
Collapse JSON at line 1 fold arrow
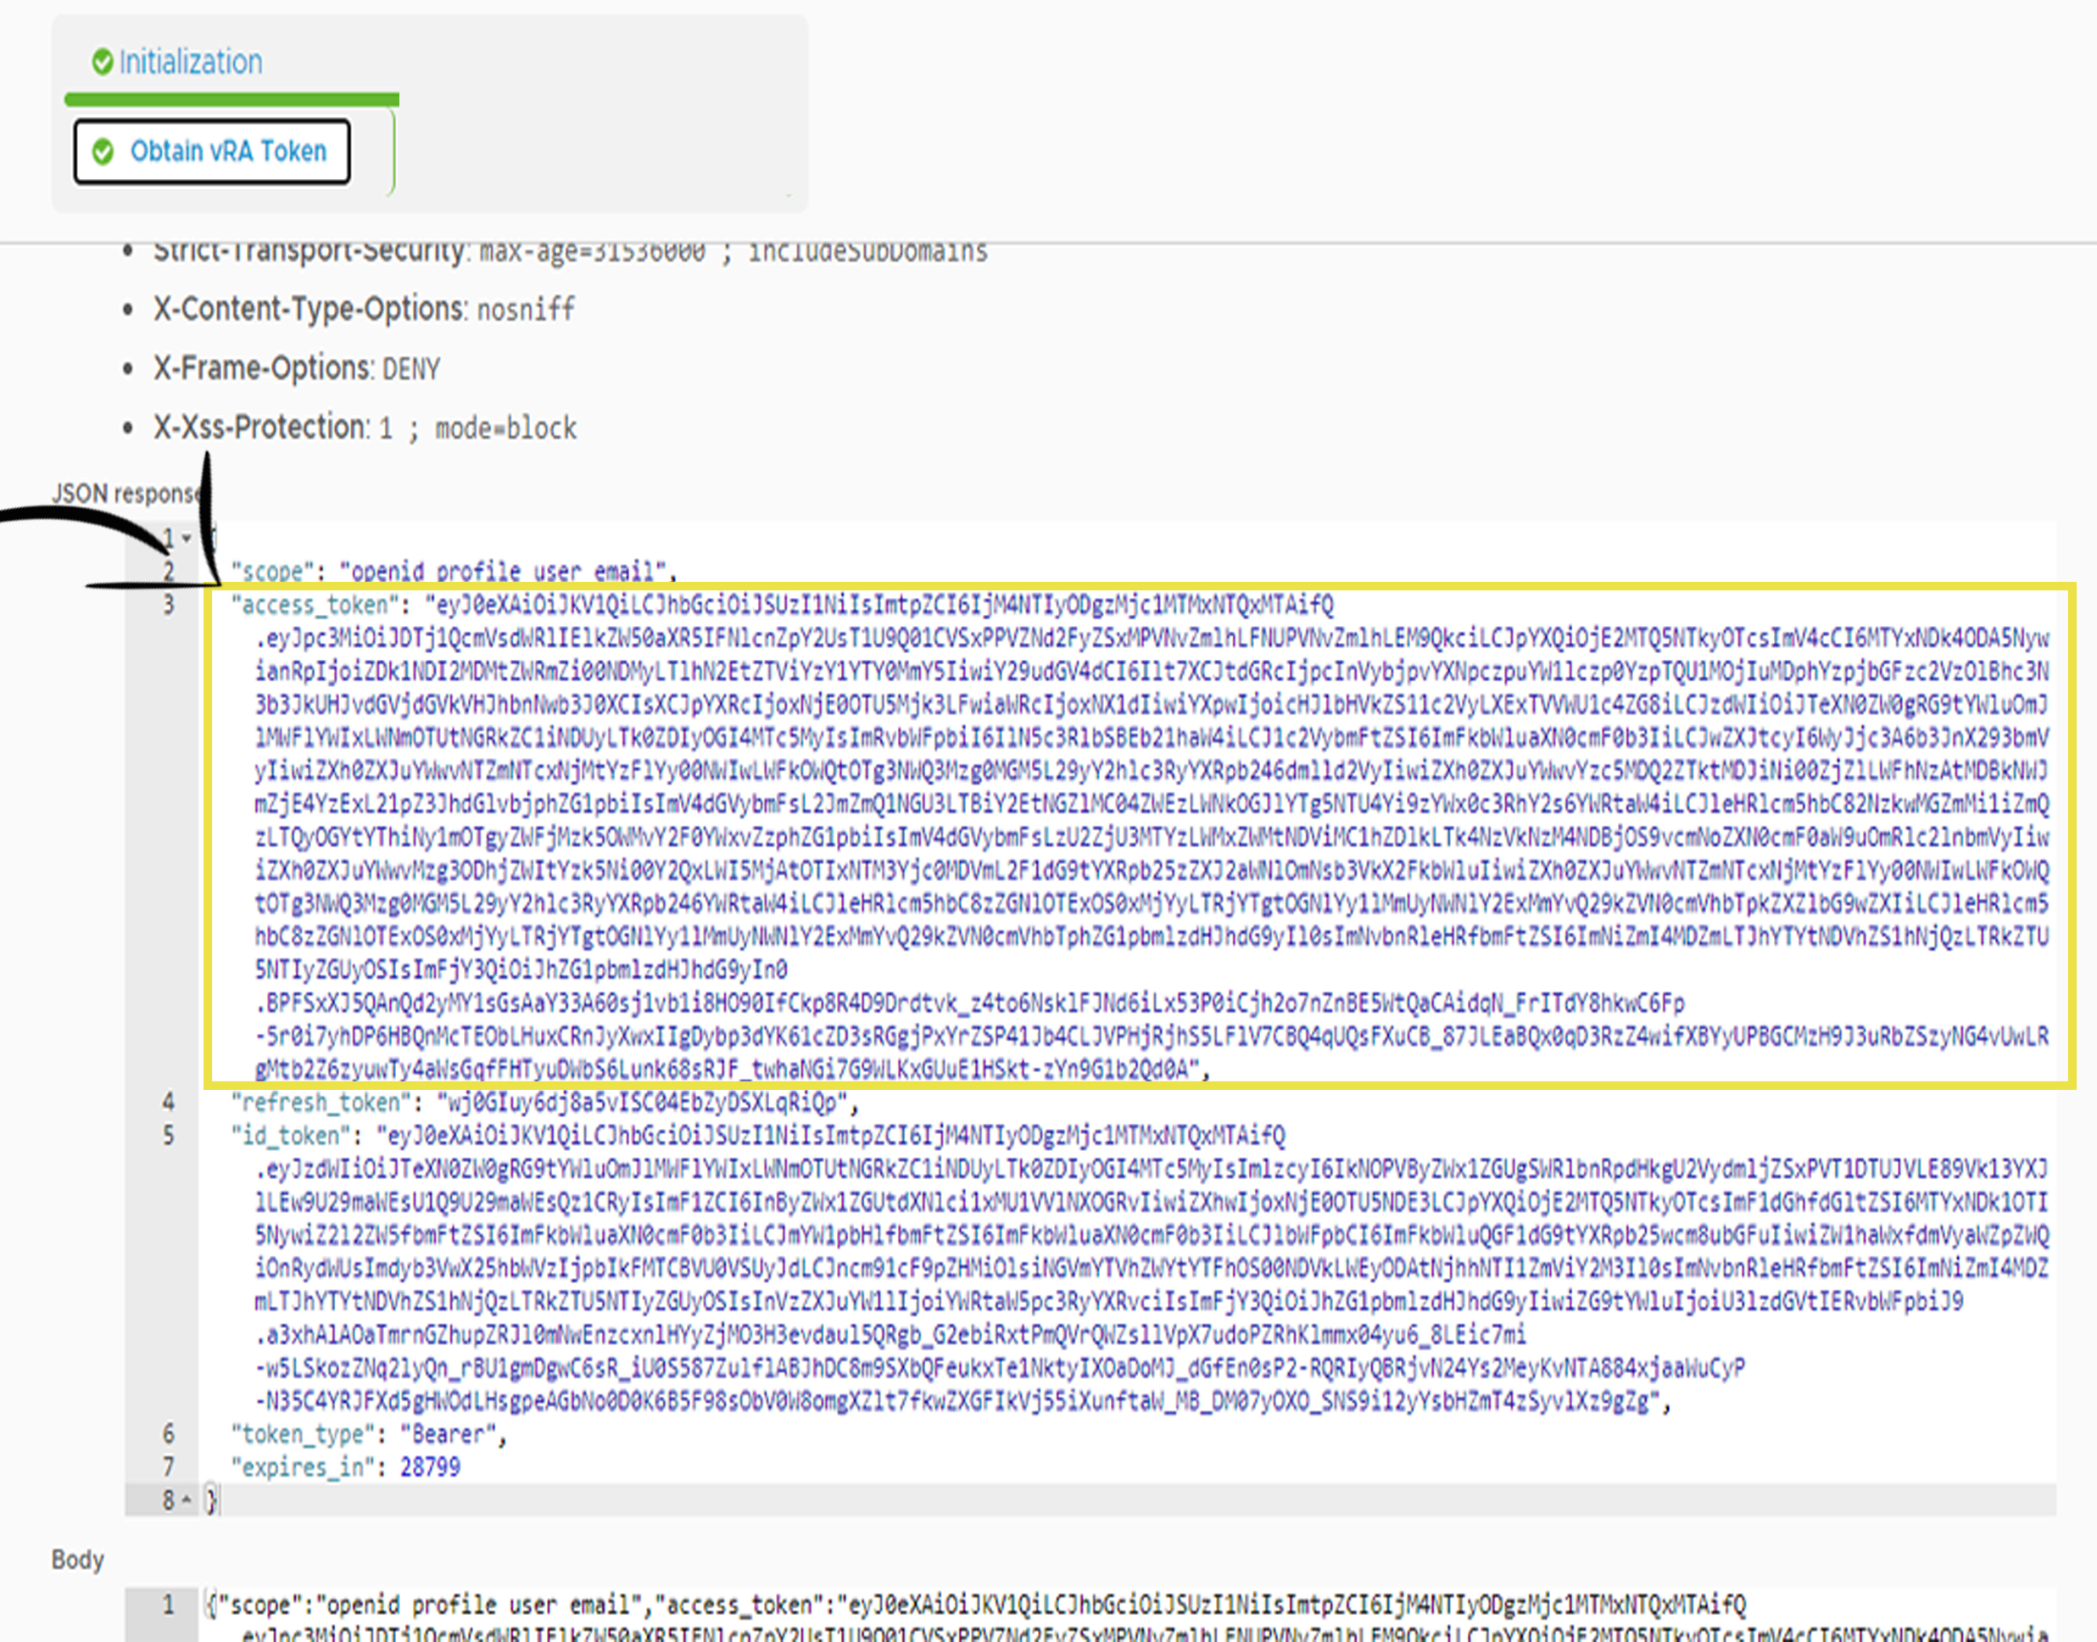coord(187,539)
